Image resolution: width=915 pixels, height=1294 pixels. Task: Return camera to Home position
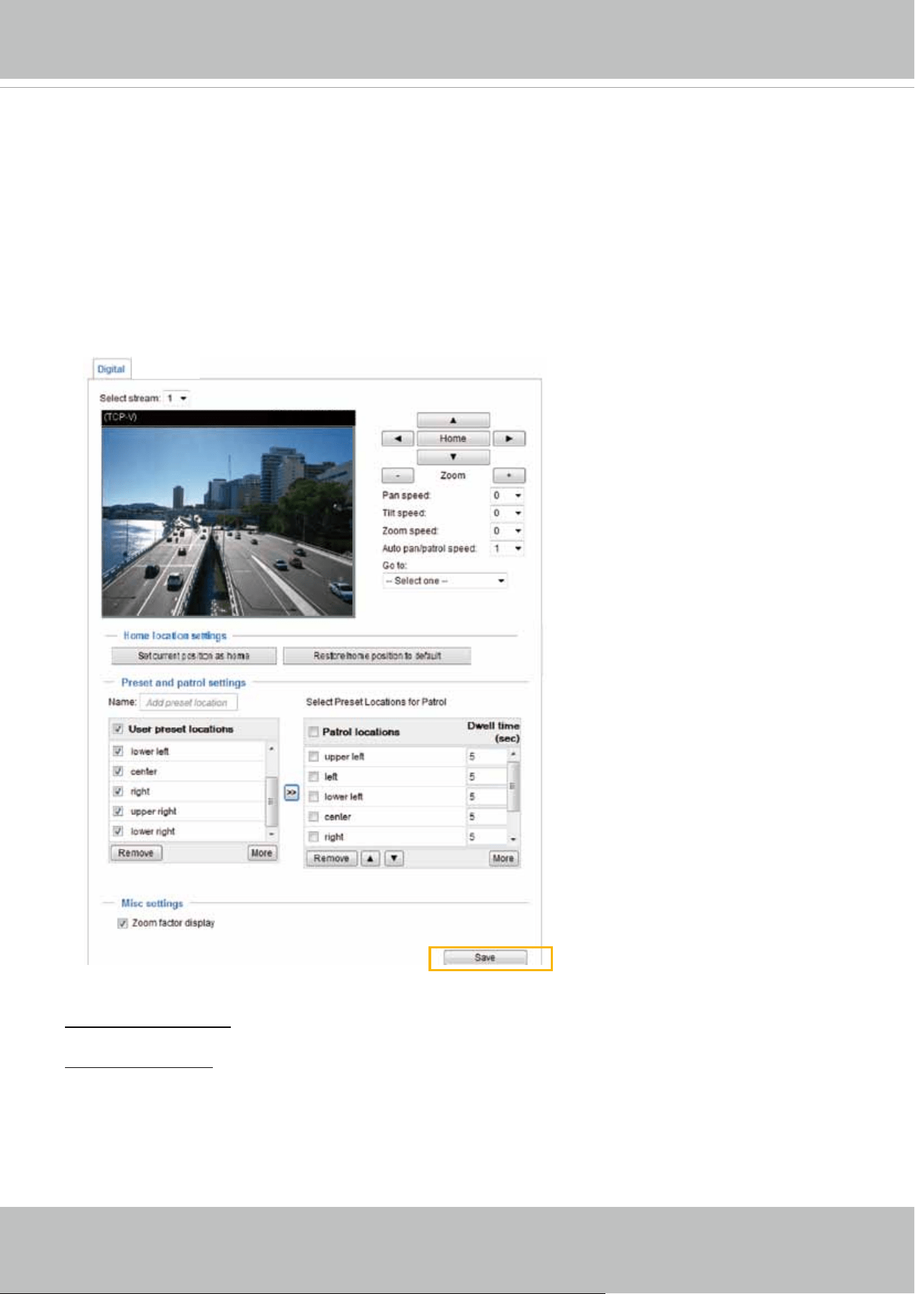tap(453, 438)
